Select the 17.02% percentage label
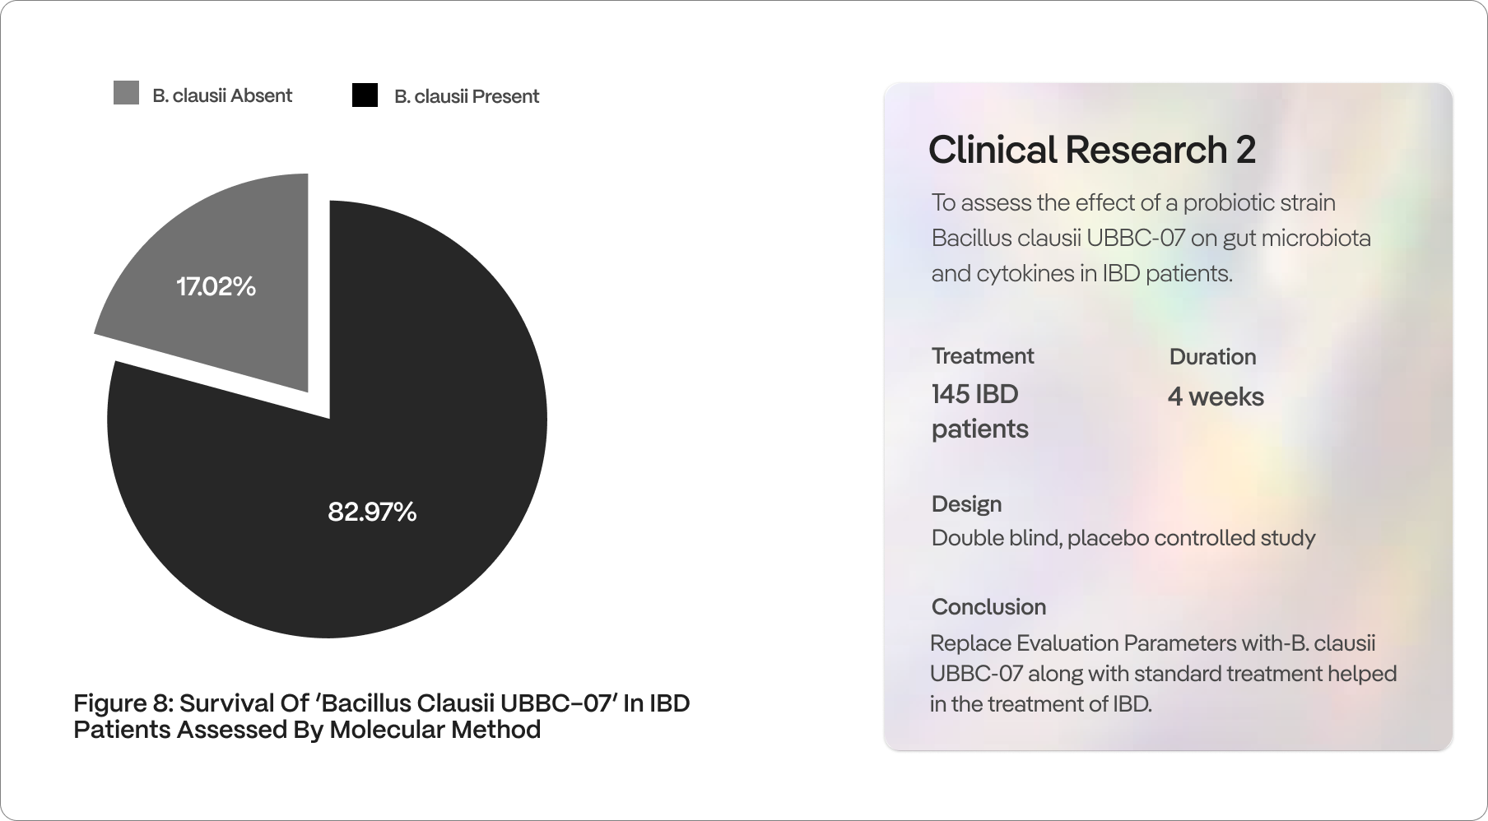 coord(216,286)
